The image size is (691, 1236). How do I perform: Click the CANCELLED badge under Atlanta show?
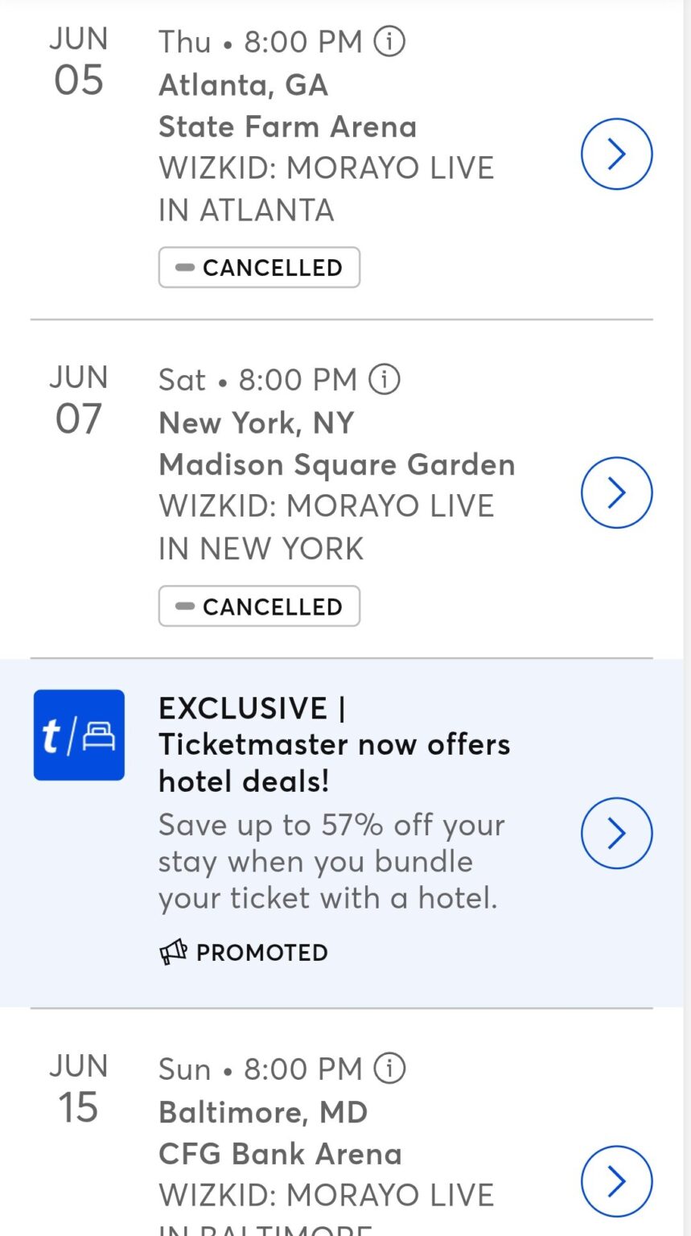click(x=259, y=267)
